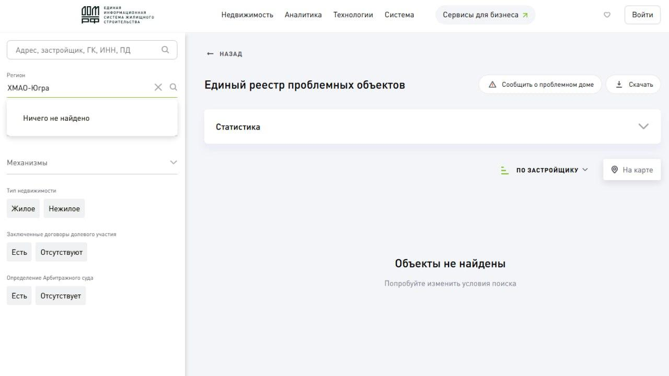Click the map pin icon На карте
Image resolution: width=669 pixels, height=376 pixels.
pos(615,170)
